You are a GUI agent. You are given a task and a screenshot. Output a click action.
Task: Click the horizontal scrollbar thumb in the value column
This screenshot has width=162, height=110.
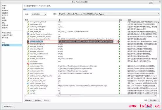pyautogui.click(x=70, y=95)
